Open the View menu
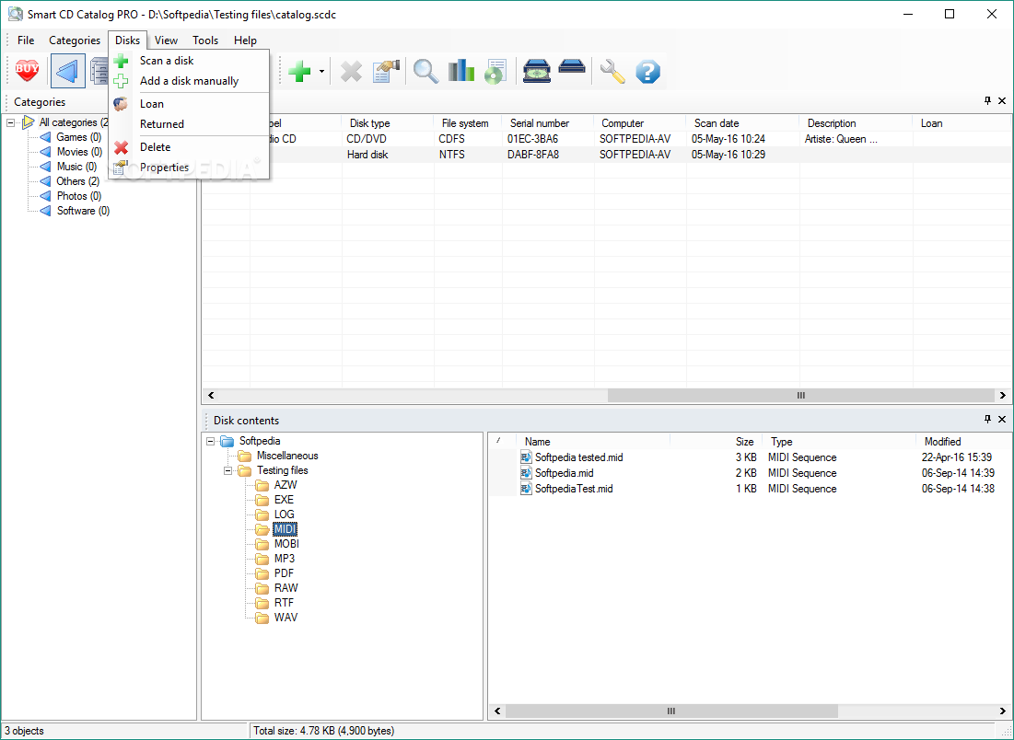This screenshot has width=1014, height=740. tap(166, 40)
